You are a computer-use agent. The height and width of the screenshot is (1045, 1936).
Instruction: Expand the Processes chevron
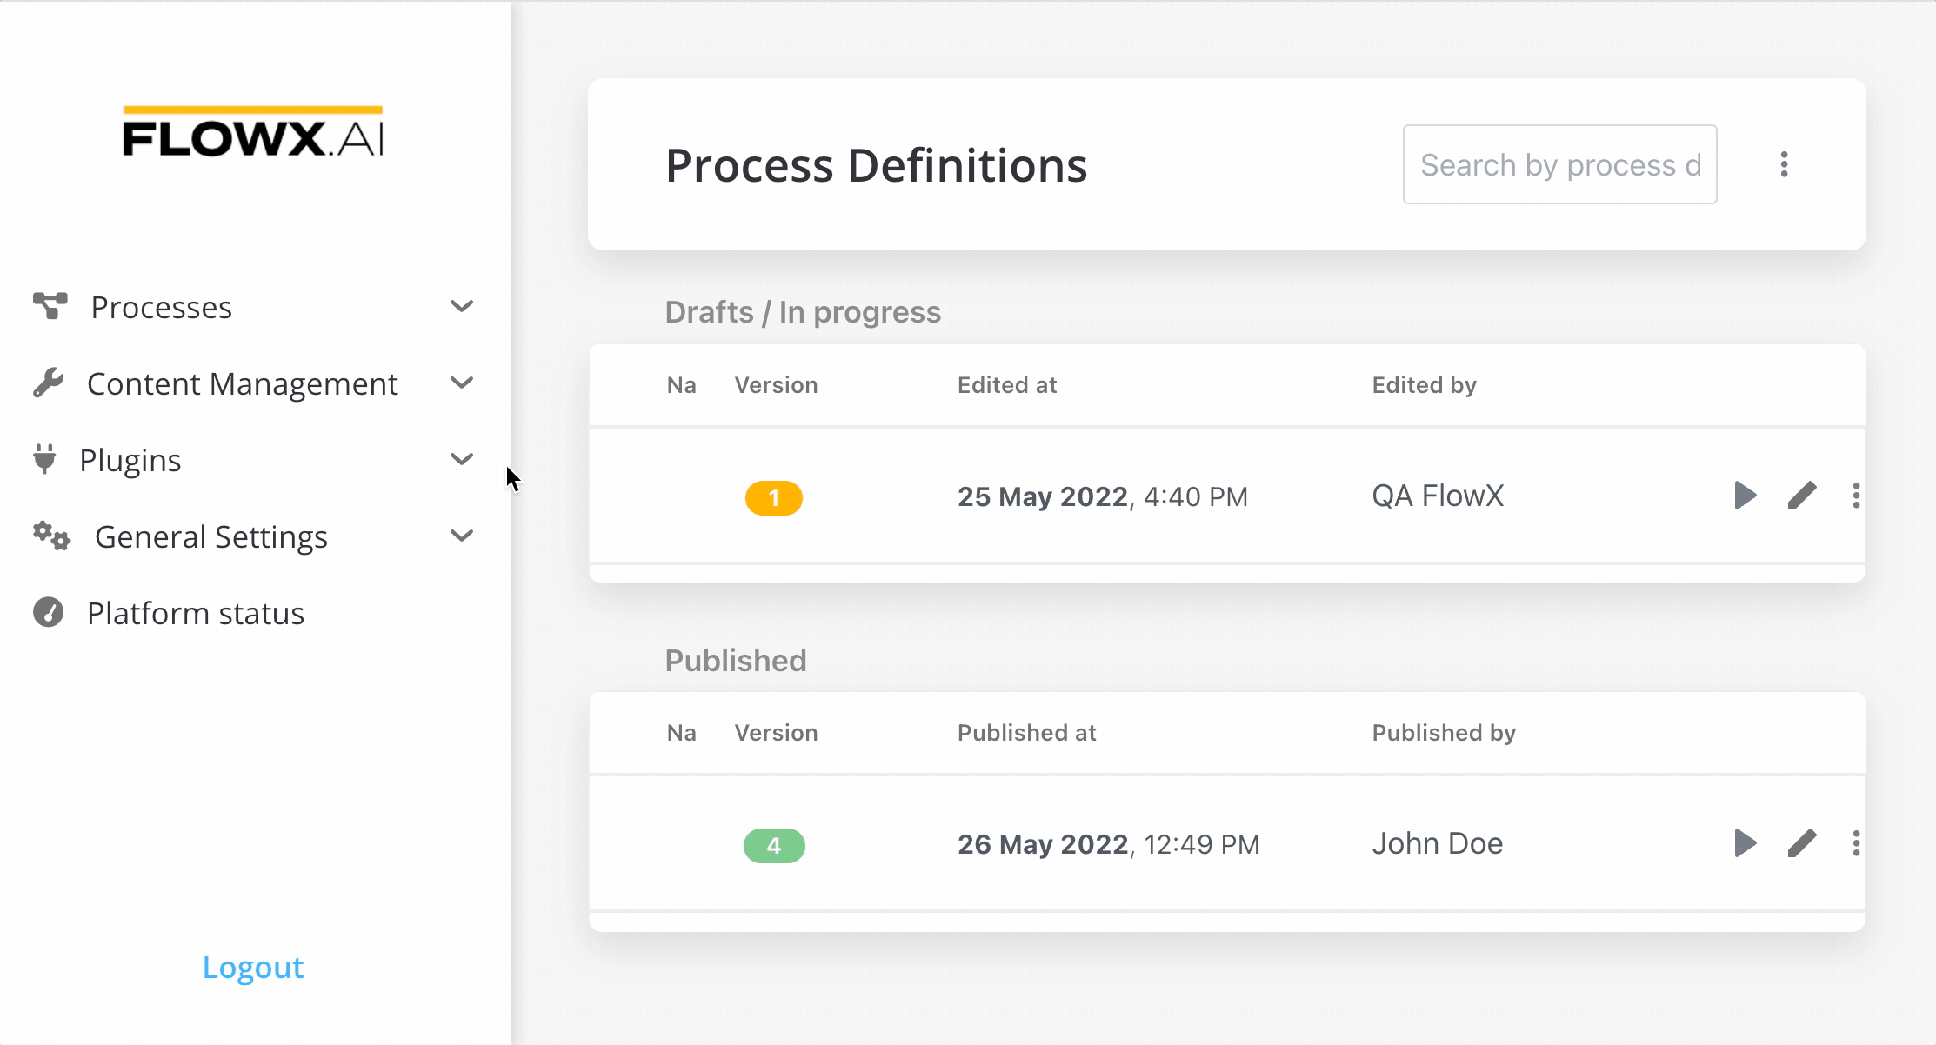point(462,306)
